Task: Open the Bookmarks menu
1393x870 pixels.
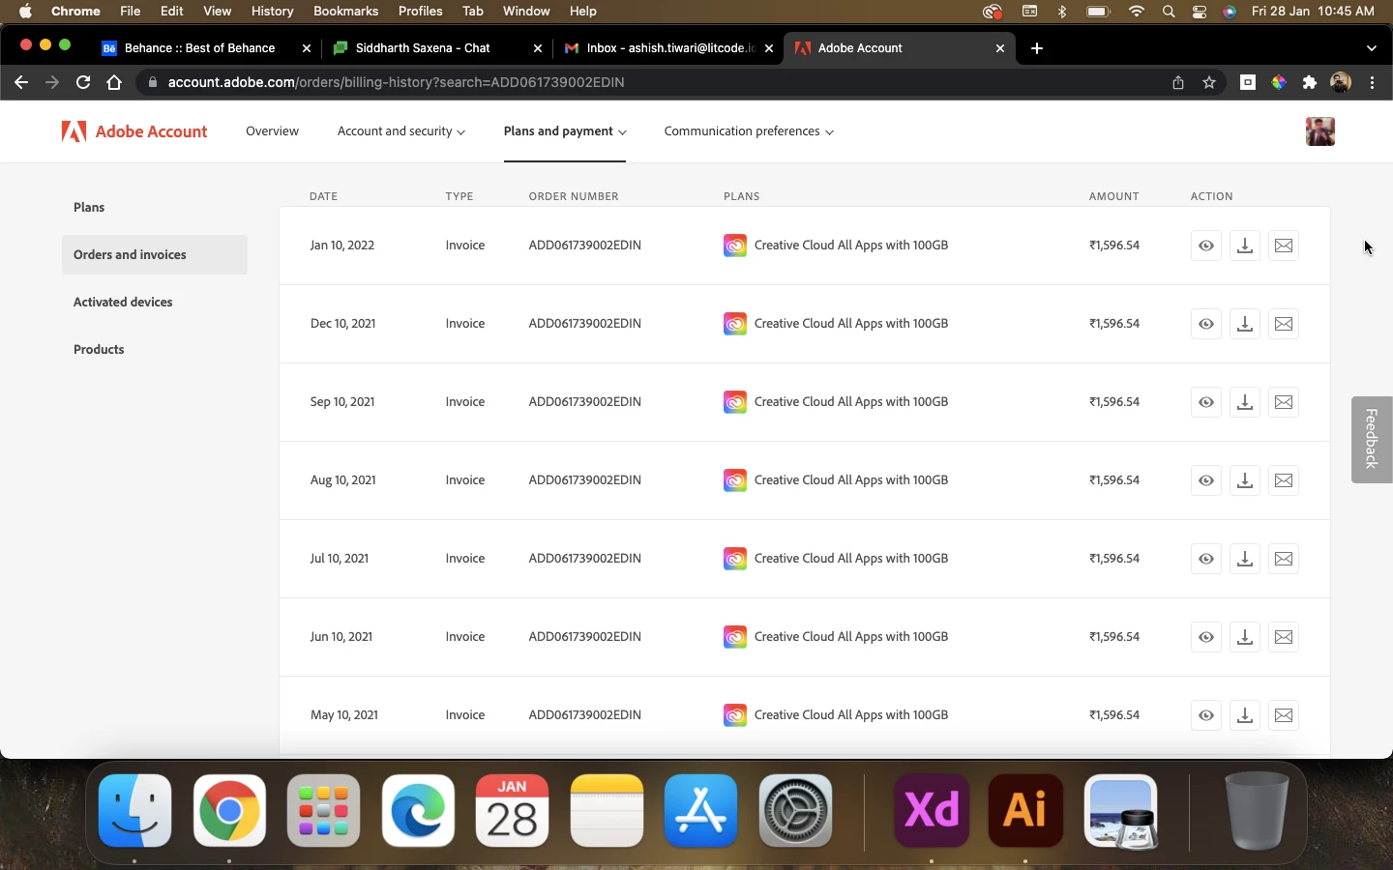Action: 345,12
